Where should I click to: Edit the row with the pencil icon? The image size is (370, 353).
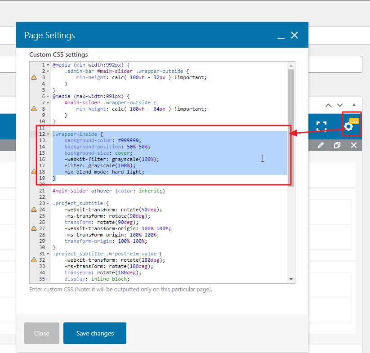321,145
